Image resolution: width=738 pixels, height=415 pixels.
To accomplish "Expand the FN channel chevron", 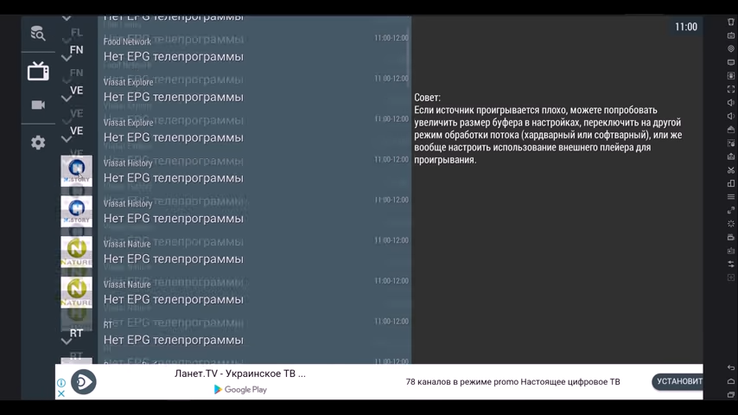I will [67, 58].
